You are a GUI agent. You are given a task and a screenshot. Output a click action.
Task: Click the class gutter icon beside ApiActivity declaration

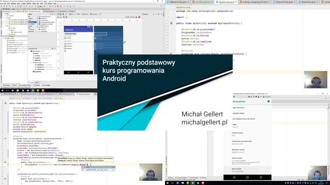pos(171,23)
